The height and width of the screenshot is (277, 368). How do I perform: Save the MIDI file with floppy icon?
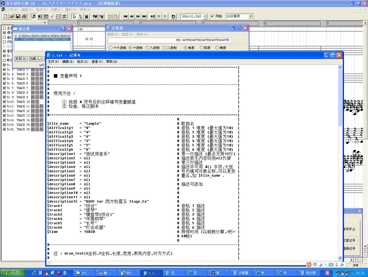pyautogui.click(x=18, y=17)
